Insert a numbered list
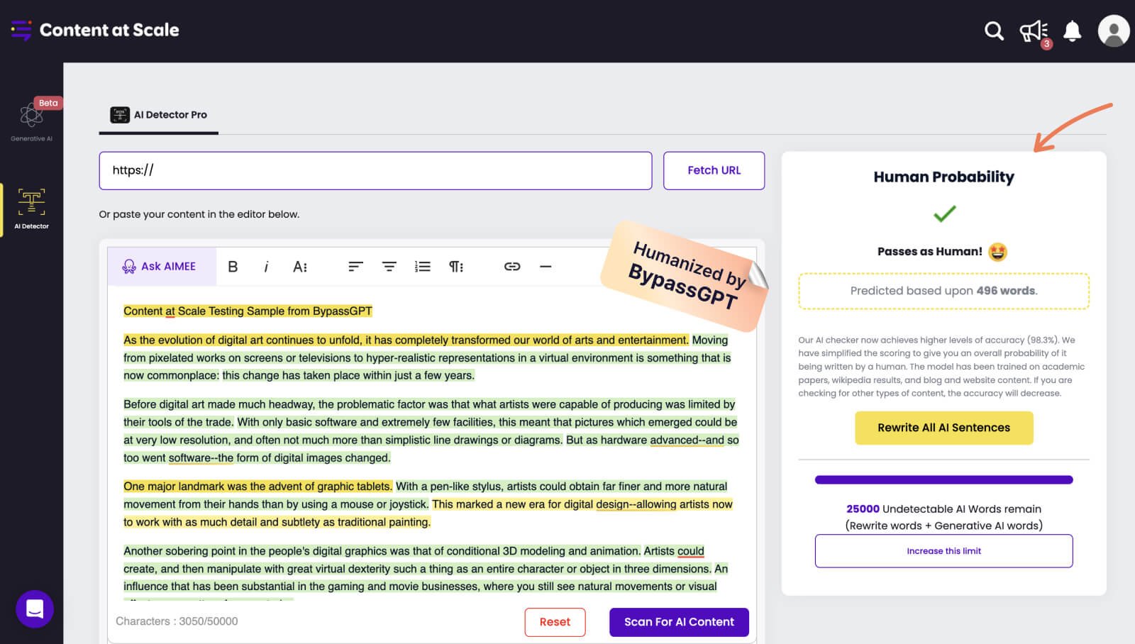This screenshot has width=1135, height=644. click(423, 267)
